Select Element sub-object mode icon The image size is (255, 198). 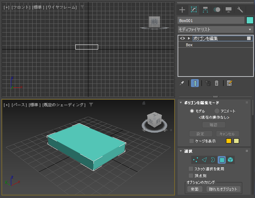[230, 160]
